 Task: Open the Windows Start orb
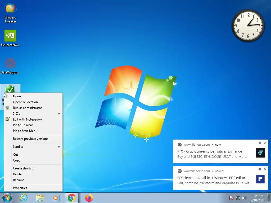(7, 198)
